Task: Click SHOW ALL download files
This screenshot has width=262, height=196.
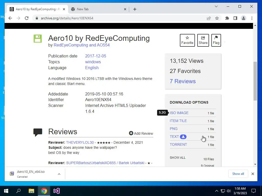Action: click(x=178, y=158)
